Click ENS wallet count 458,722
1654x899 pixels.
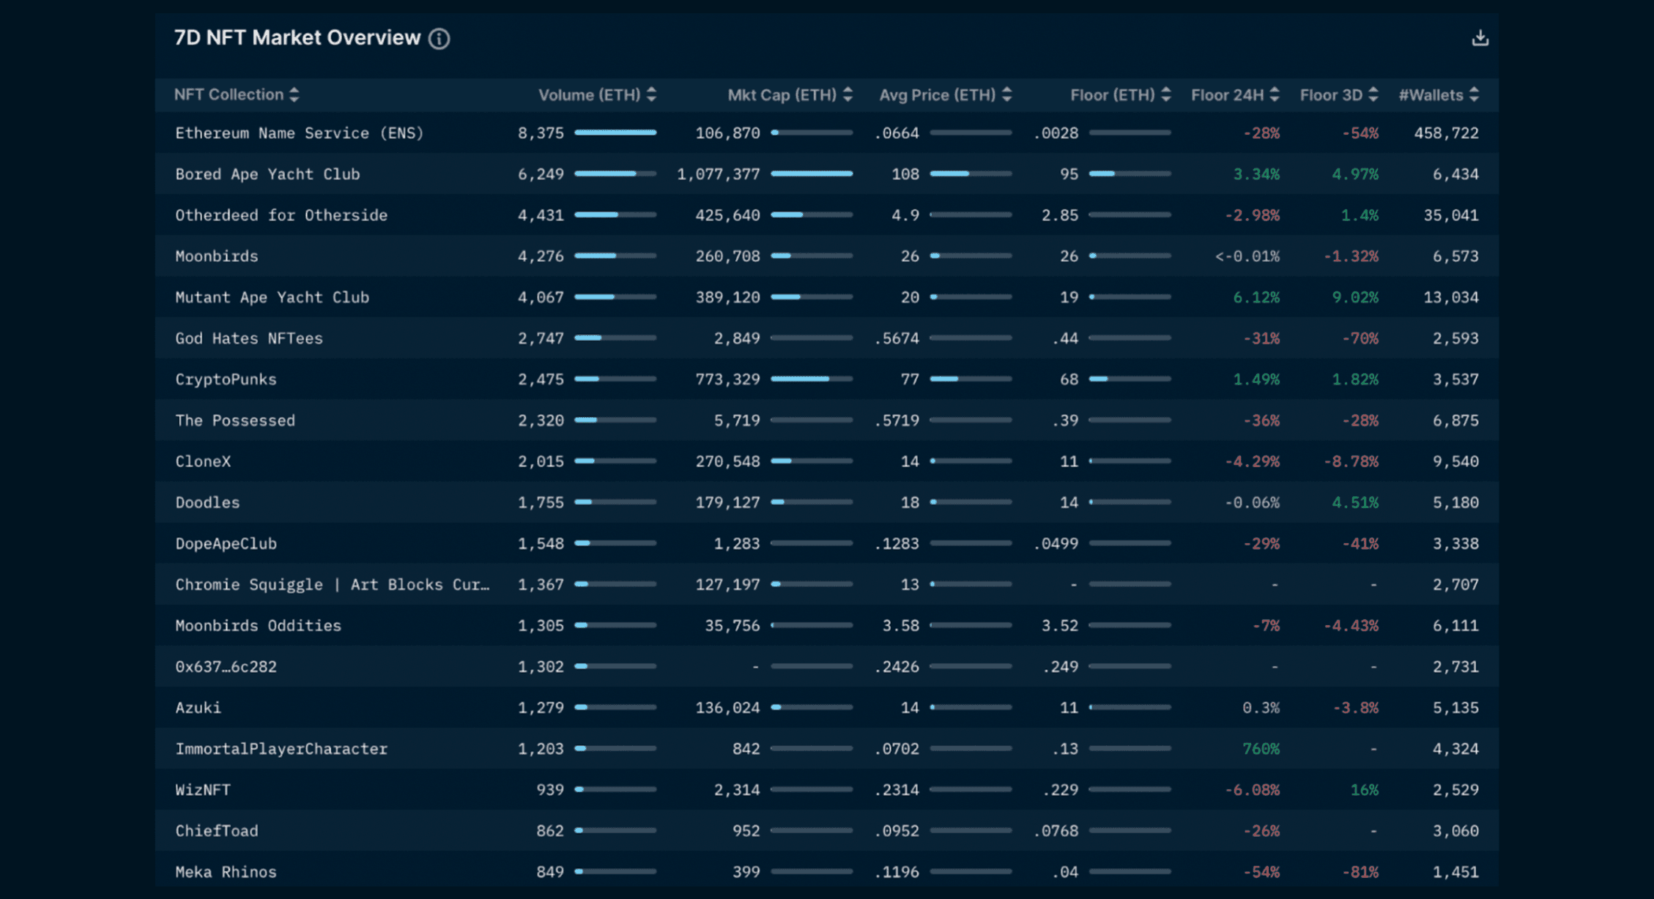(x=1446, y=133)
